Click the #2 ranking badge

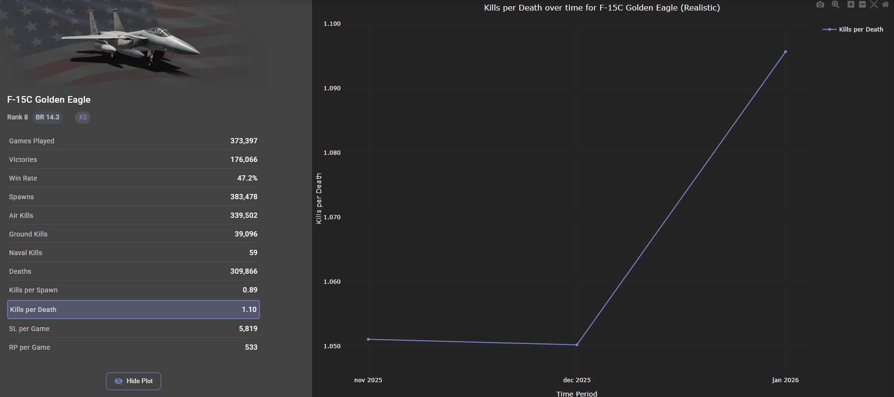pos(83,117)
